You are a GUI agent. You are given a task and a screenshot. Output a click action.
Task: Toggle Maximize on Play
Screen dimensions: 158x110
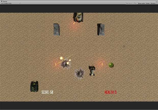[131, 3]
